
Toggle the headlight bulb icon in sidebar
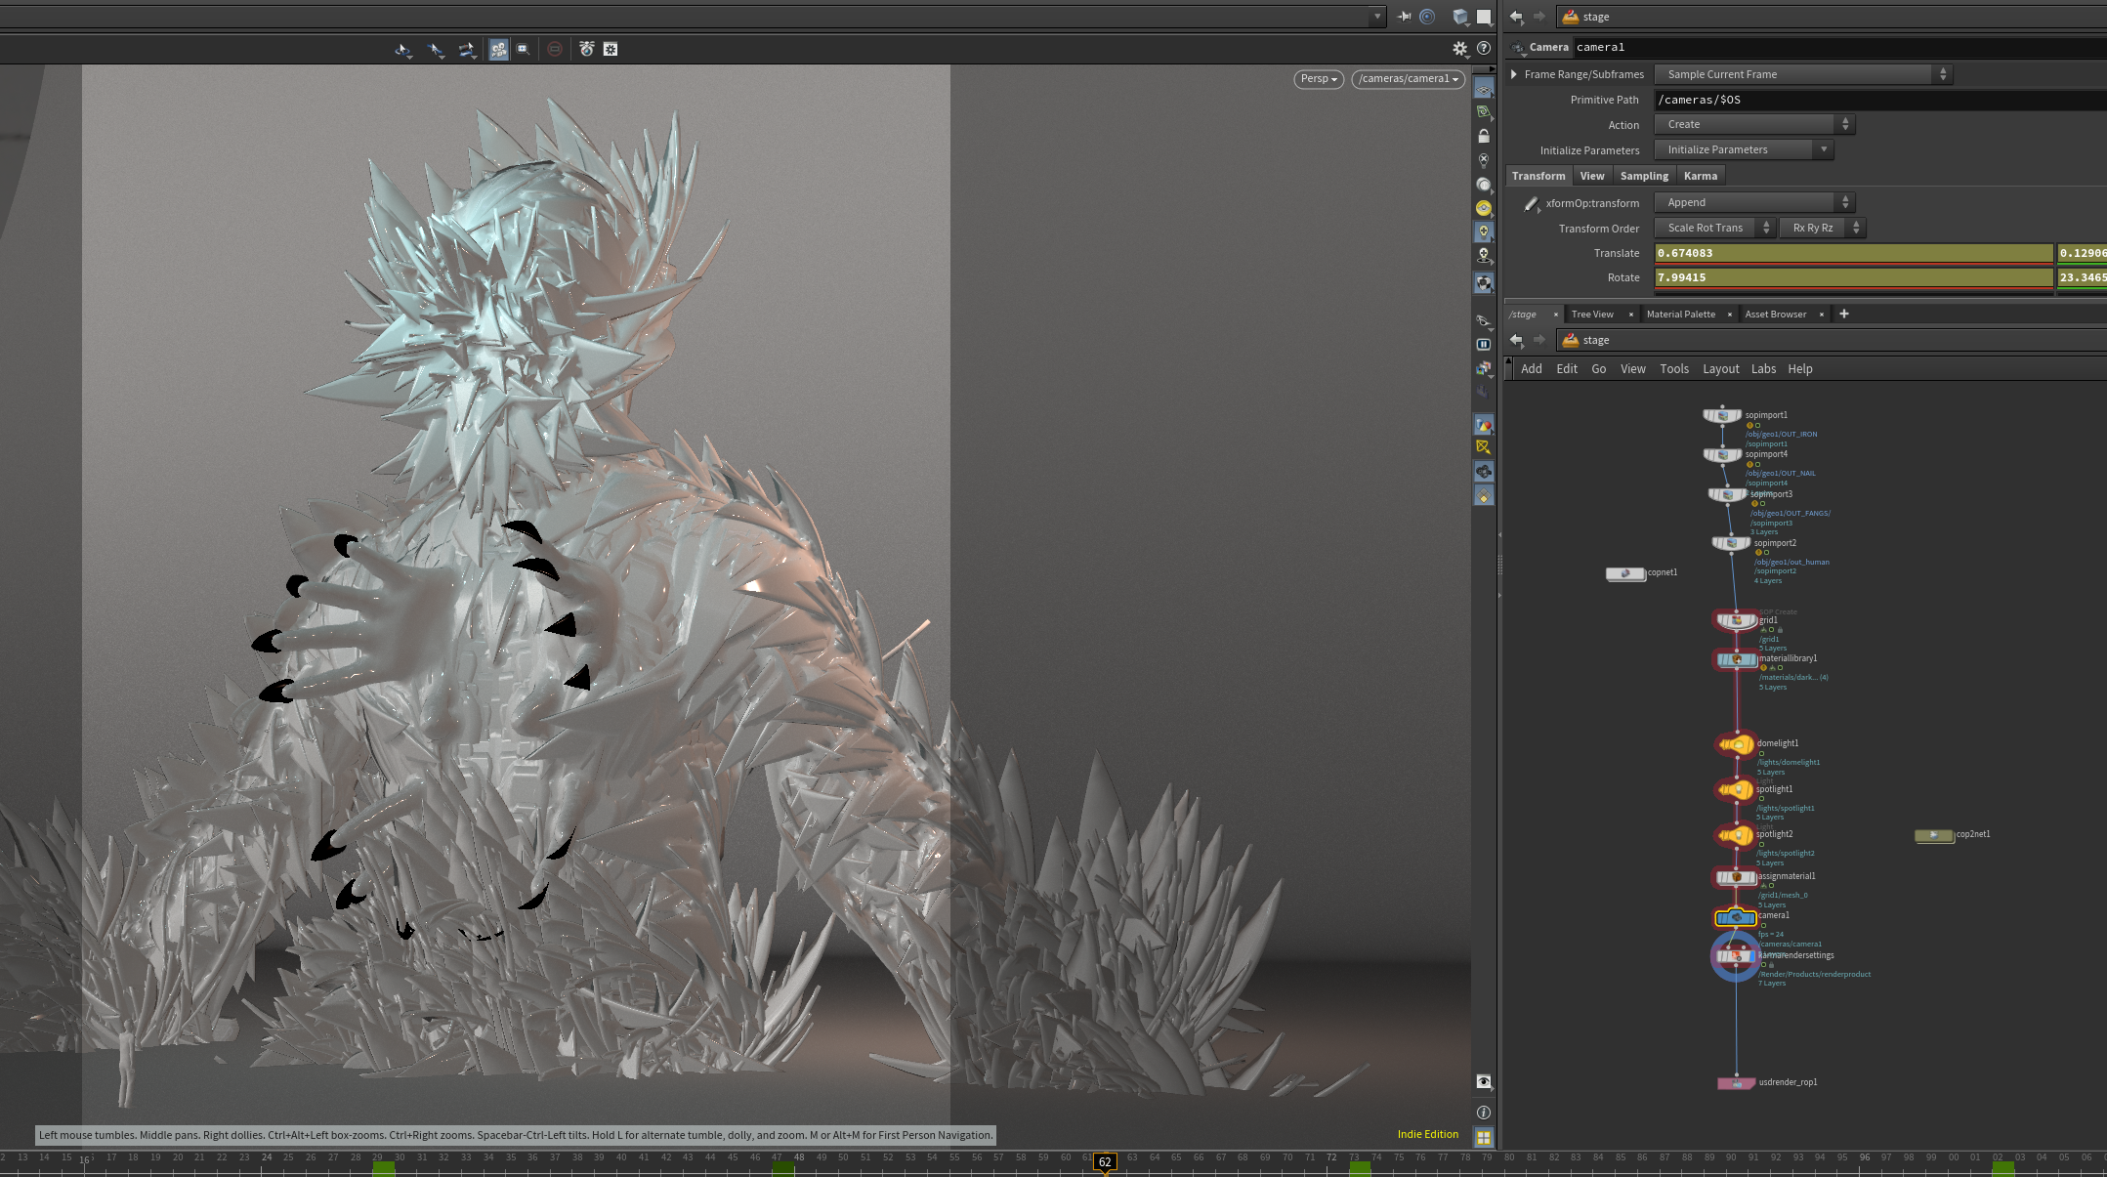(x=1484, y=231)
